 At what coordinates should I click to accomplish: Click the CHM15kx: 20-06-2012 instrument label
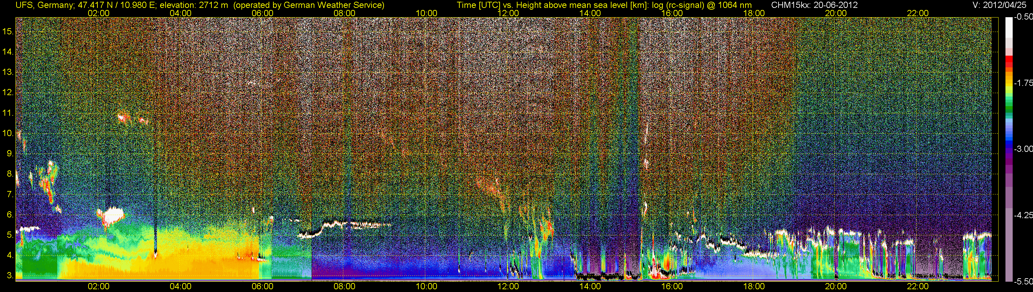click(x=814, y=5)
